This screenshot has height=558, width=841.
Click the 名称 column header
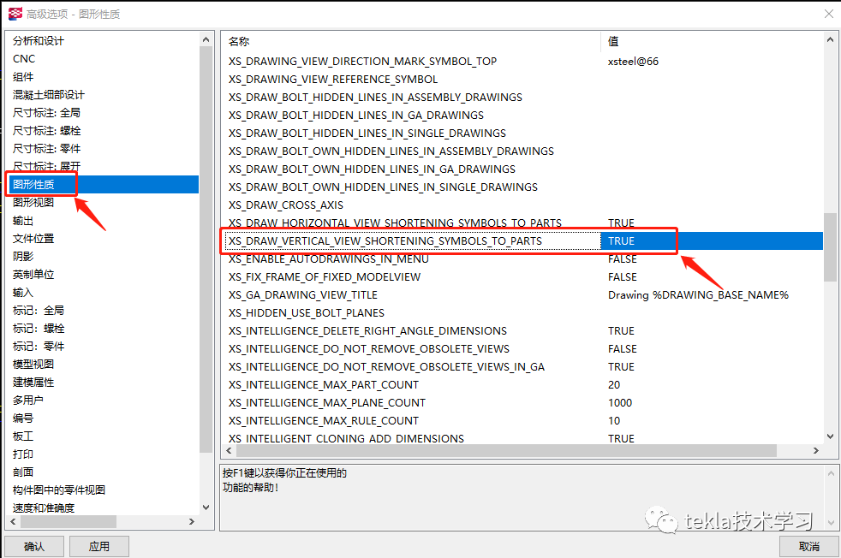(239, 41)
